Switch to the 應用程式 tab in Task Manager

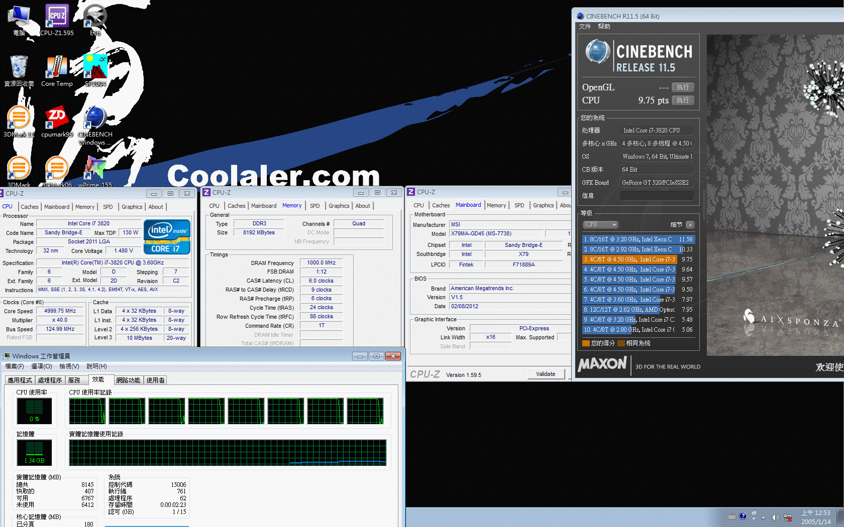pyautogui.click(x=20, y=380)
